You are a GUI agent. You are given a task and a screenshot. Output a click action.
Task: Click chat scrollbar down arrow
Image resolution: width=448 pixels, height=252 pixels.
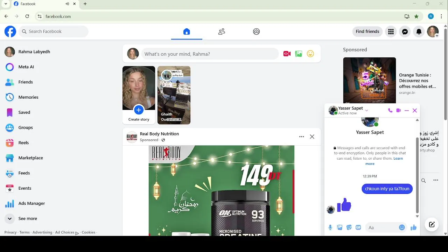[x=417, y=217]
